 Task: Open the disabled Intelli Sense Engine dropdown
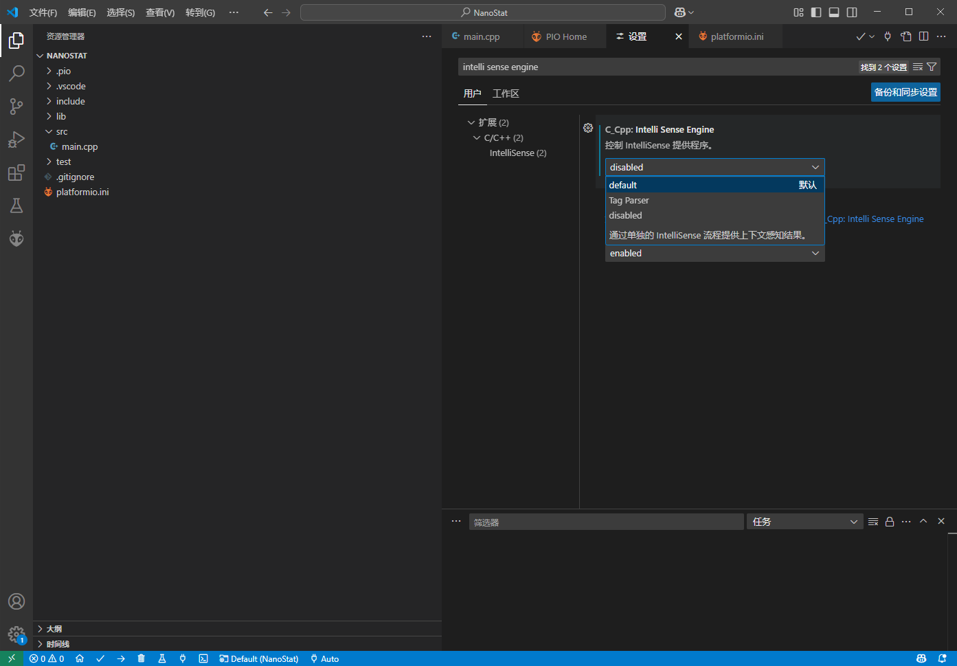714,167
